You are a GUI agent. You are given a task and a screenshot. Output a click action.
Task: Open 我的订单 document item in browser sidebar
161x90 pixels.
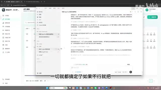(x=6, y=41)
